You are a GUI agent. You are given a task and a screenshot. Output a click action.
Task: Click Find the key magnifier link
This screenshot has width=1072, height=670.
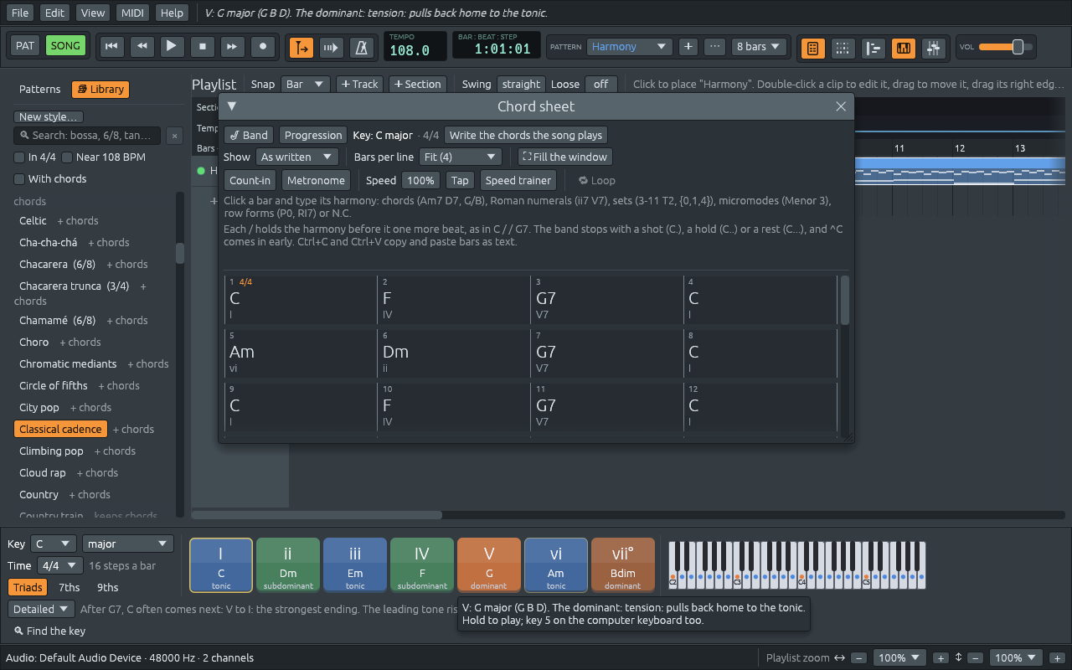[x=50, y=631]
